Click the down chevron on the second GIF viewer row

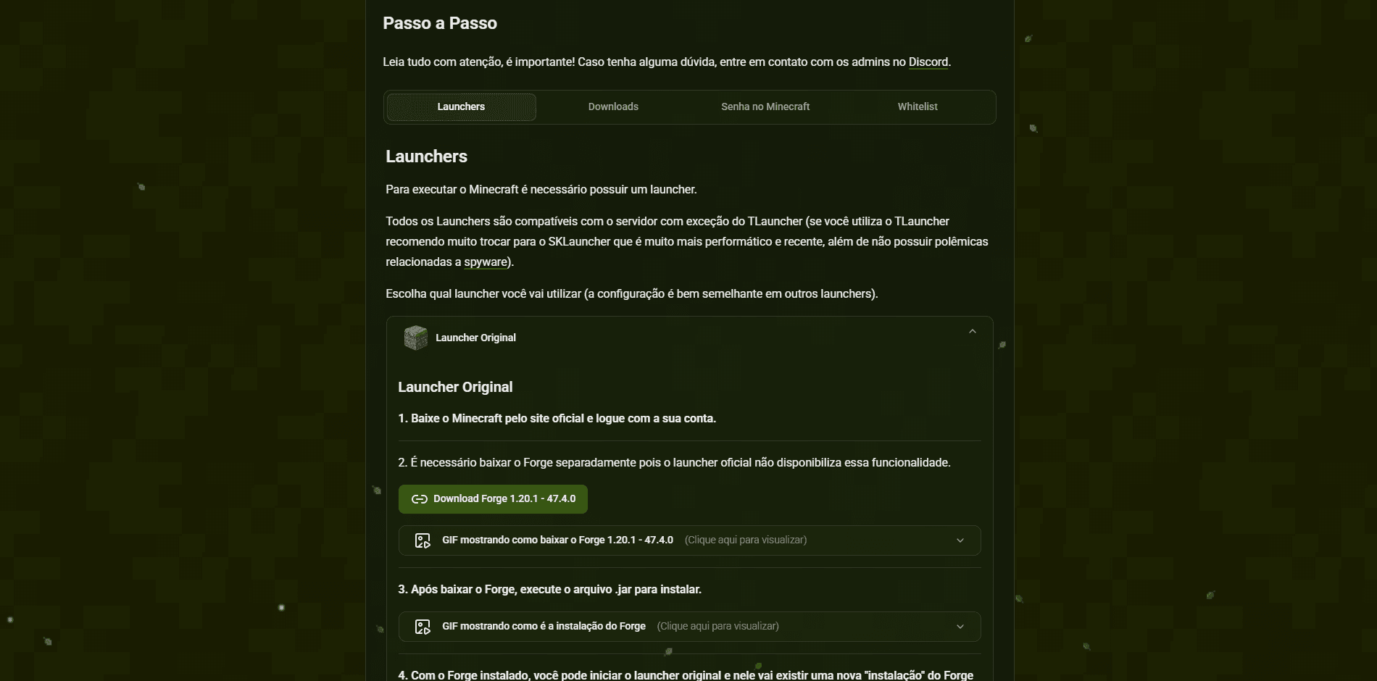(960, 627)
